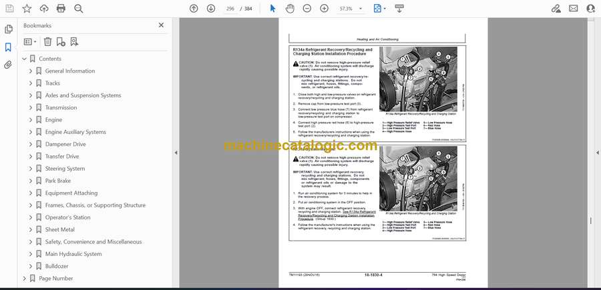Viewport: 601px width, 290px height.
Task: Expand the Tracks bookmark
Action: coord(31,83)
